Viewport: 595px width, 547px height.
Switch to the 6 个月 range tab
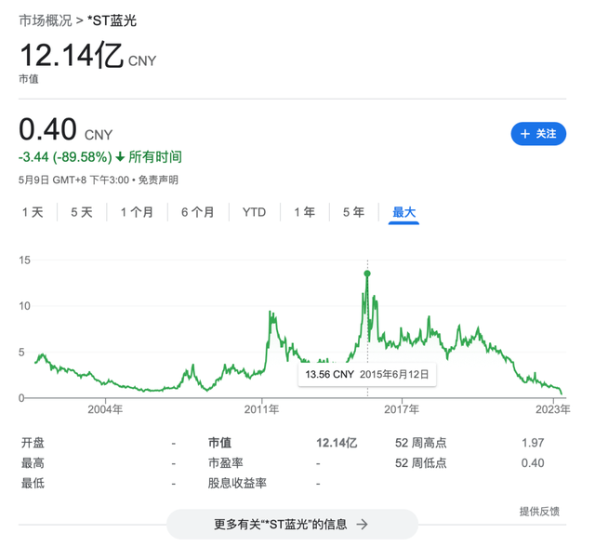(198, 212)
